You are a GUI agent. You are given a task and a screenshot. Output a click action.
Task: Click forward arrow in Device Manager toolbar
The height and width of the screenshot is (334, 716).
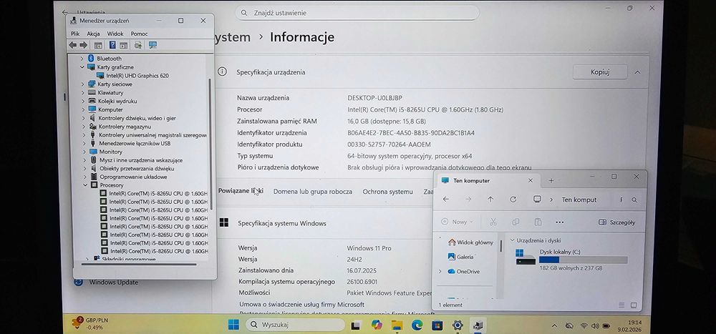(83, 45)
